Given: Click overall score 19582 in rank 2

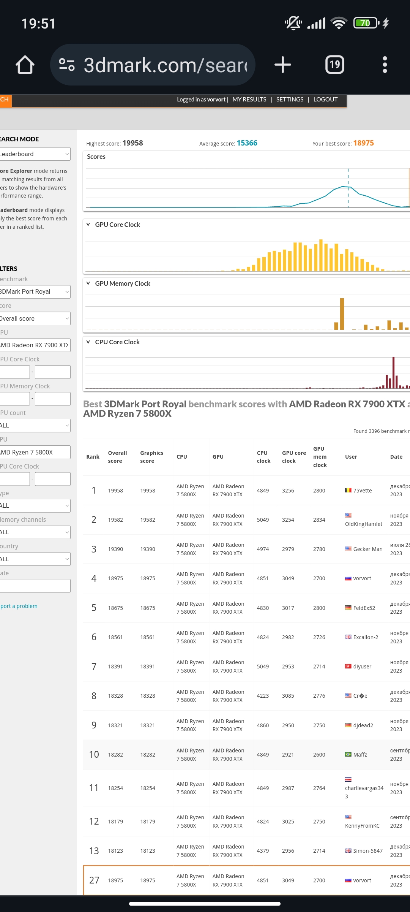Looking at the screenshot, I should (x=115, y=520).
